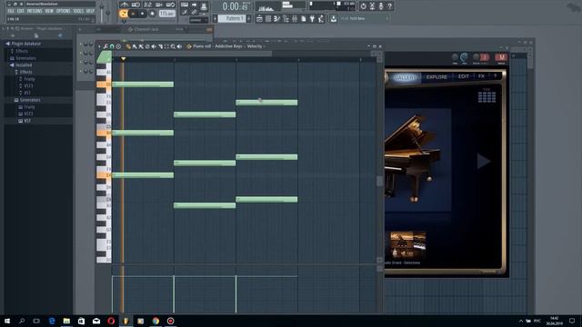The width and height of the screenshot is (582, 327).
Task: Select the dotted-square Select tool in piano roll
Action: [x=166, y=46]
